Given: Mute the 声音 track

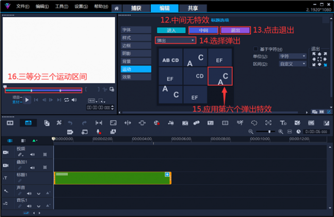Looking at the screenshot, I should pos(29,193).
